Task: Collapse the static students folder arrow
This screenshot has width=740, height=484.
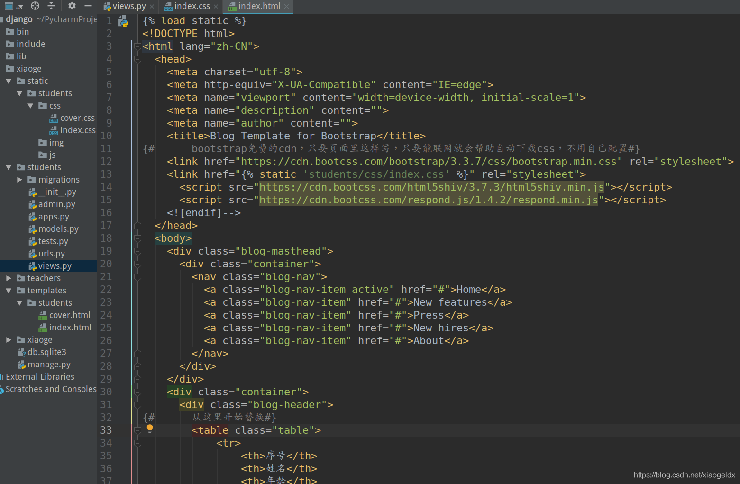Action: coord(19,93)
